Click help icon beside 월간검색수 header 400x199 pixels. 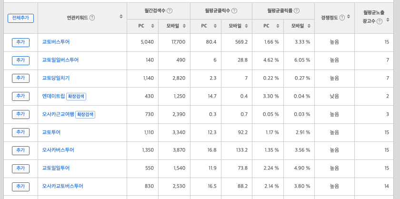[170, 11]
